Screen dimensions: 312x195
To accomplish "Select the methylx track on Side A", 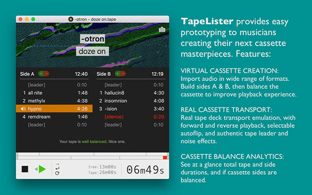I will coord(54,101).
